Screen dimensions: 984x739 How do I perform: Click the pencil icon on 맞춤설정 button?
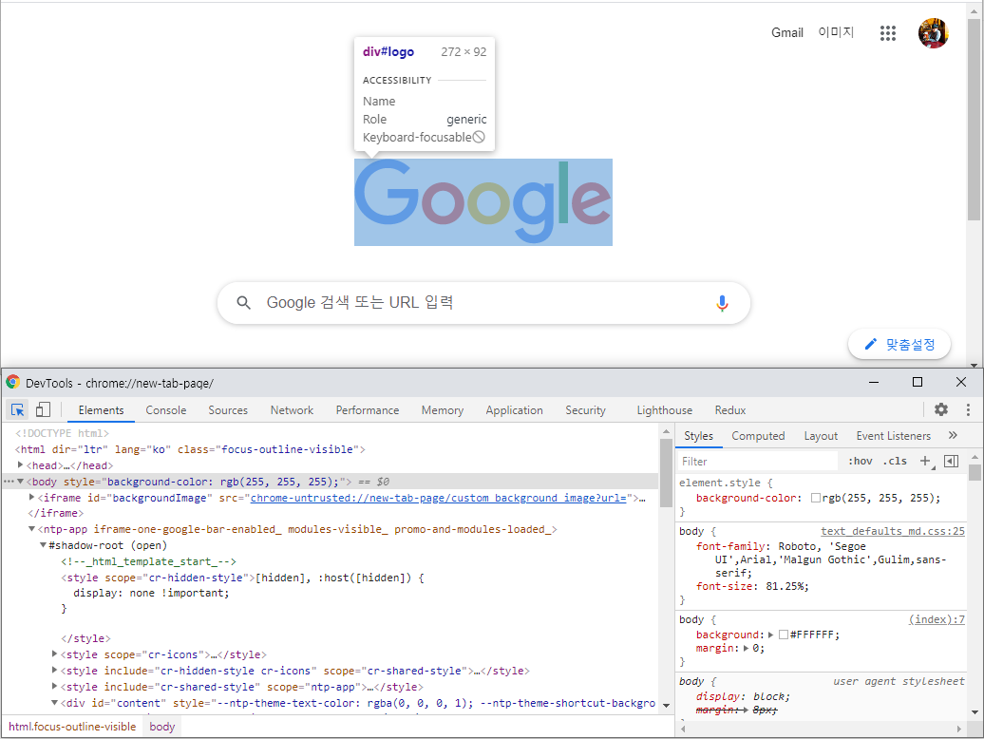[x=870, y=344]
